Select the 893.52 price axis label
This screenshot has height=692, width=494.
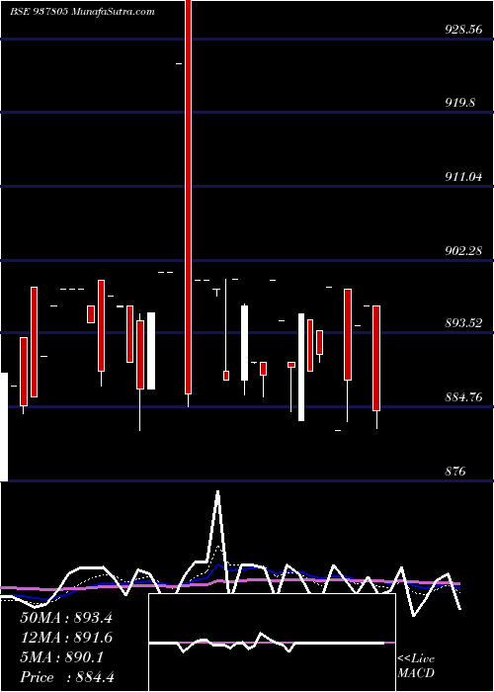[463, 323]
